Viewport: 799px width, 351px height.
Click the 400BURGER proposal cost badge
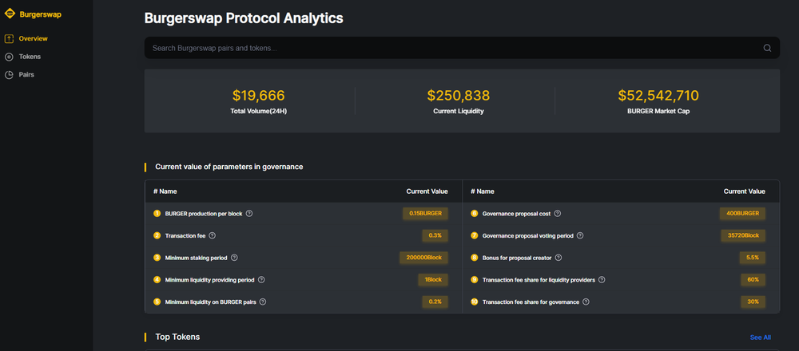pyautogui.click(x=742, y=214)
